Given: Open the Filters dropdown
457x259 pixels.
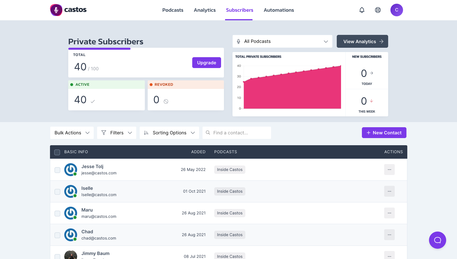Looking at the screenshot, I should click(x=117, y=133).
